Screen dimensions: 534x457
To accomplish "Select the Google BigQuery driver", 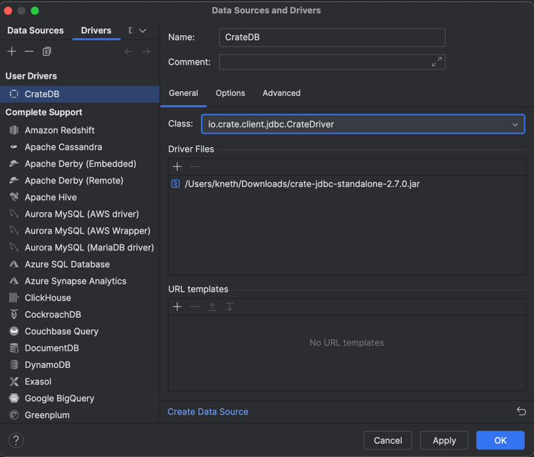I will [59, 399].
